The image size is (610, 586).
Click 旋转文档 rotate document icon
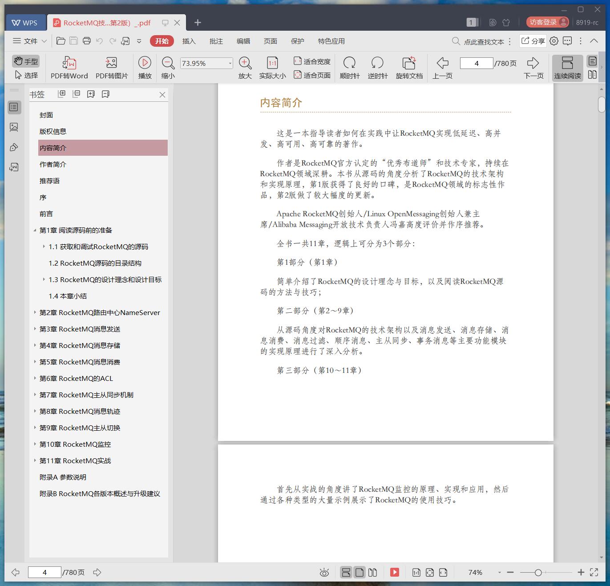pos(409,63)
